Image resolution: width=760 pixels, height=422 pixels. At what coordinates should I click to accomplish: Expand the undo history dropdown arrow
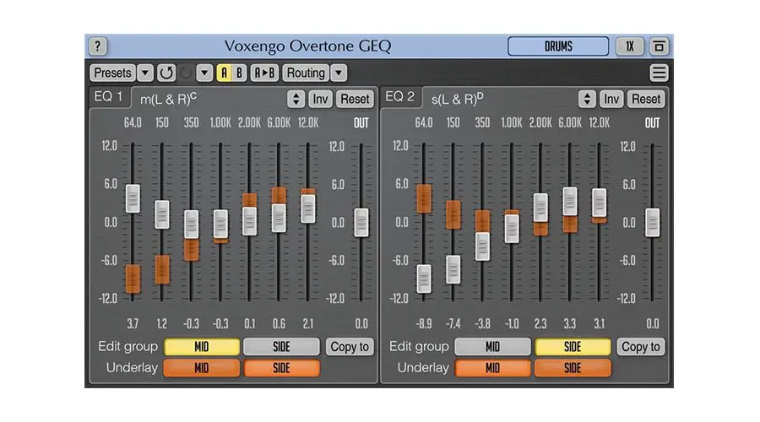(x=204, y=73)
